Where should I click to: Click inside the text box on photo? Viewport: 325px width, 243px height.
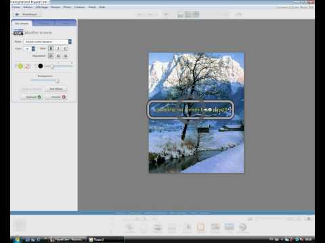(190, 110)
